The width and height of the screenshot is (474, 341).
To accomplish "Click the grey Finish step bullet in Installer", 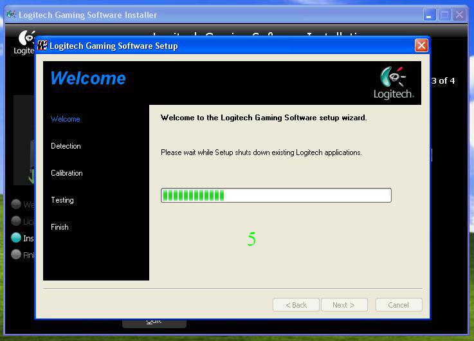I will [x=16, y=254].
